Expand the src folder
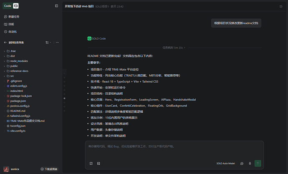288x174 pixels. [x=9, y=76]
